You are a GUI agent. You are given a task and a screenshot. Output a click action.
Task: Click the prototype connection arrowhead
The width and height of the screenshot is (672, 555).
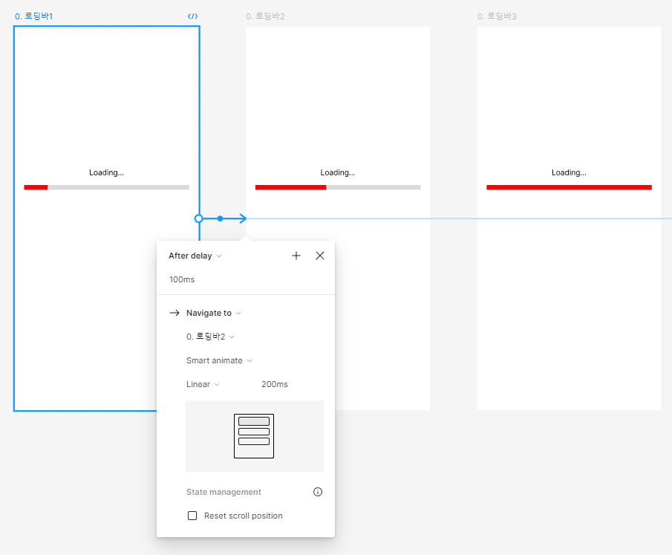point(243,218)
